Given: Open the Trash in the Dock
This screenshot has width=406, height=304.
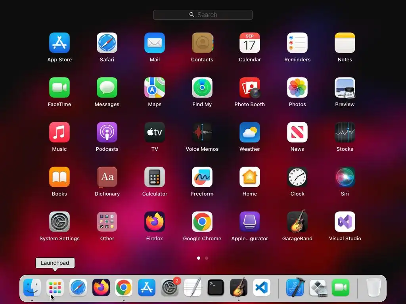Looking at the screenshot, I should pos(373,287).
